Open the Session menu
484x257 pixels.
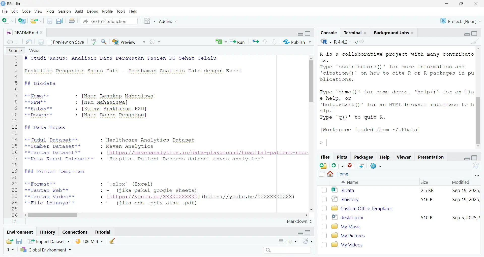(x=65, y=11)
